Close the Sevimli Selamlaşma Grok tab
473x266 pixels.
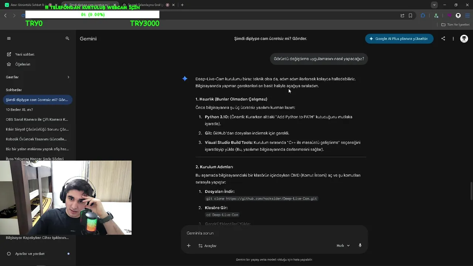173,5
